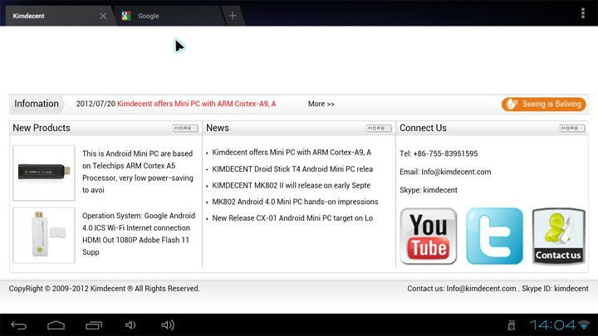Click the Google favicon on second tab
This screenshot has height=336, width=598.
126,16
